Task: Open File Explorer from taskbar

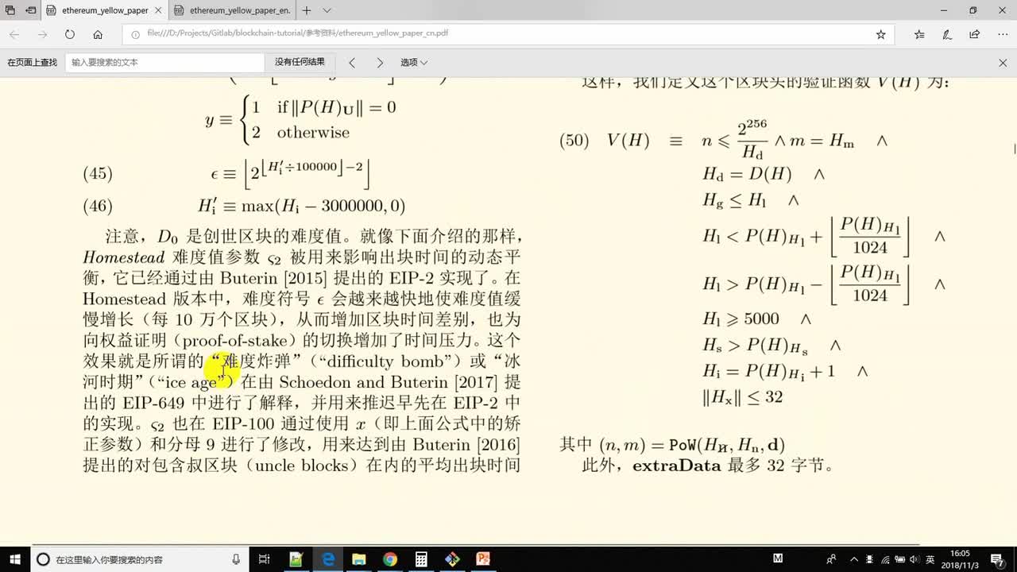Action: pos(358,559)
